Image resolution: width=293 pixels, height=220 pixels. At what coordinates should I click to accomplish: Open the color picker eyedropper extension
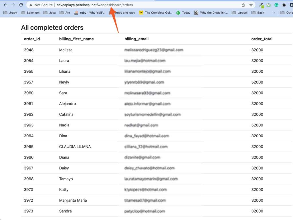pos(261,5)
